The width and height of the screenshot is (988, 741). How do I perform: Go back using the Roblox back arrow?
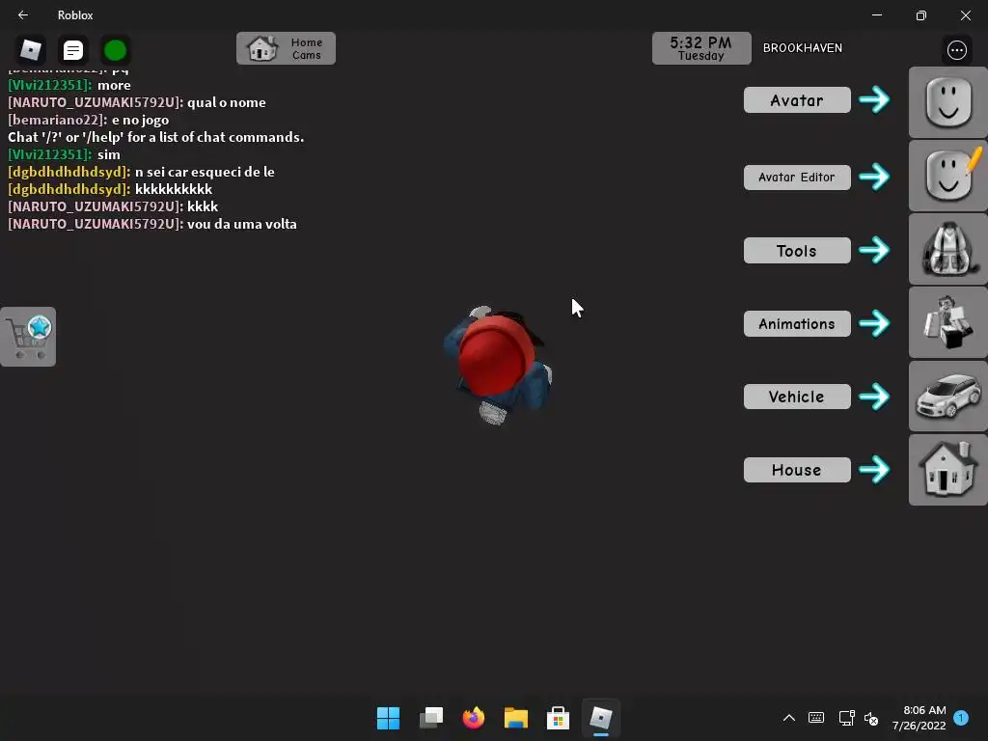tap(23, 15)
